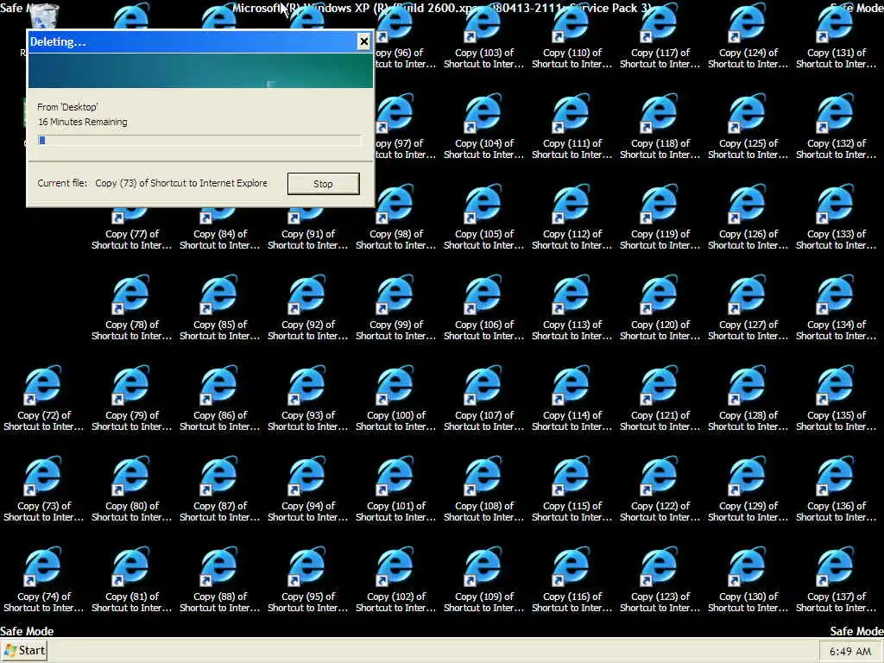Select the Copy (106) Internet Explorer shortcut

point(483,308)
